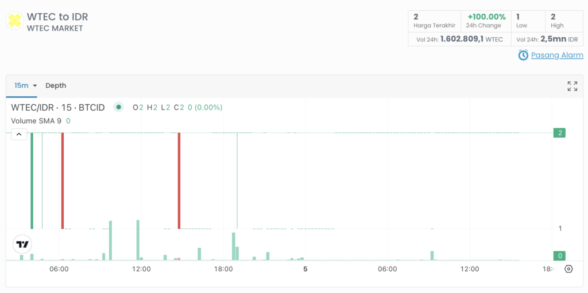
Task: Click the price axis value 1
Action: pos(560,229)
